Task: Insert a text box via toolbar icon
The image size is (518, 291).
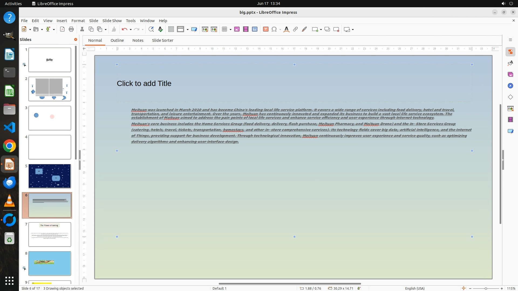Action: 265,29
